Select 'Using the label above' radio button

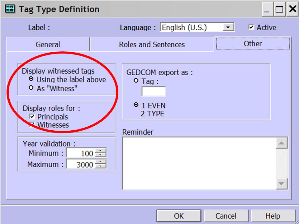[31, 79]
